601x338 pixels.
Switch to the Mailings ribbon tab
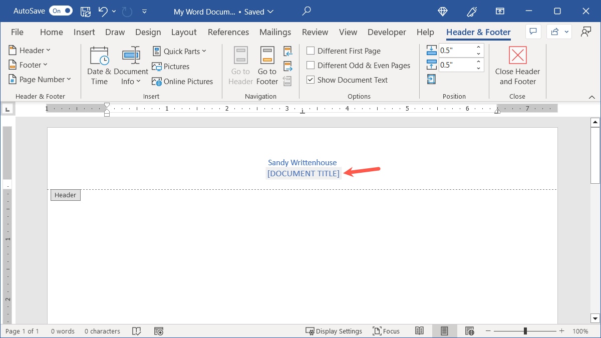(x=275, y=32)
